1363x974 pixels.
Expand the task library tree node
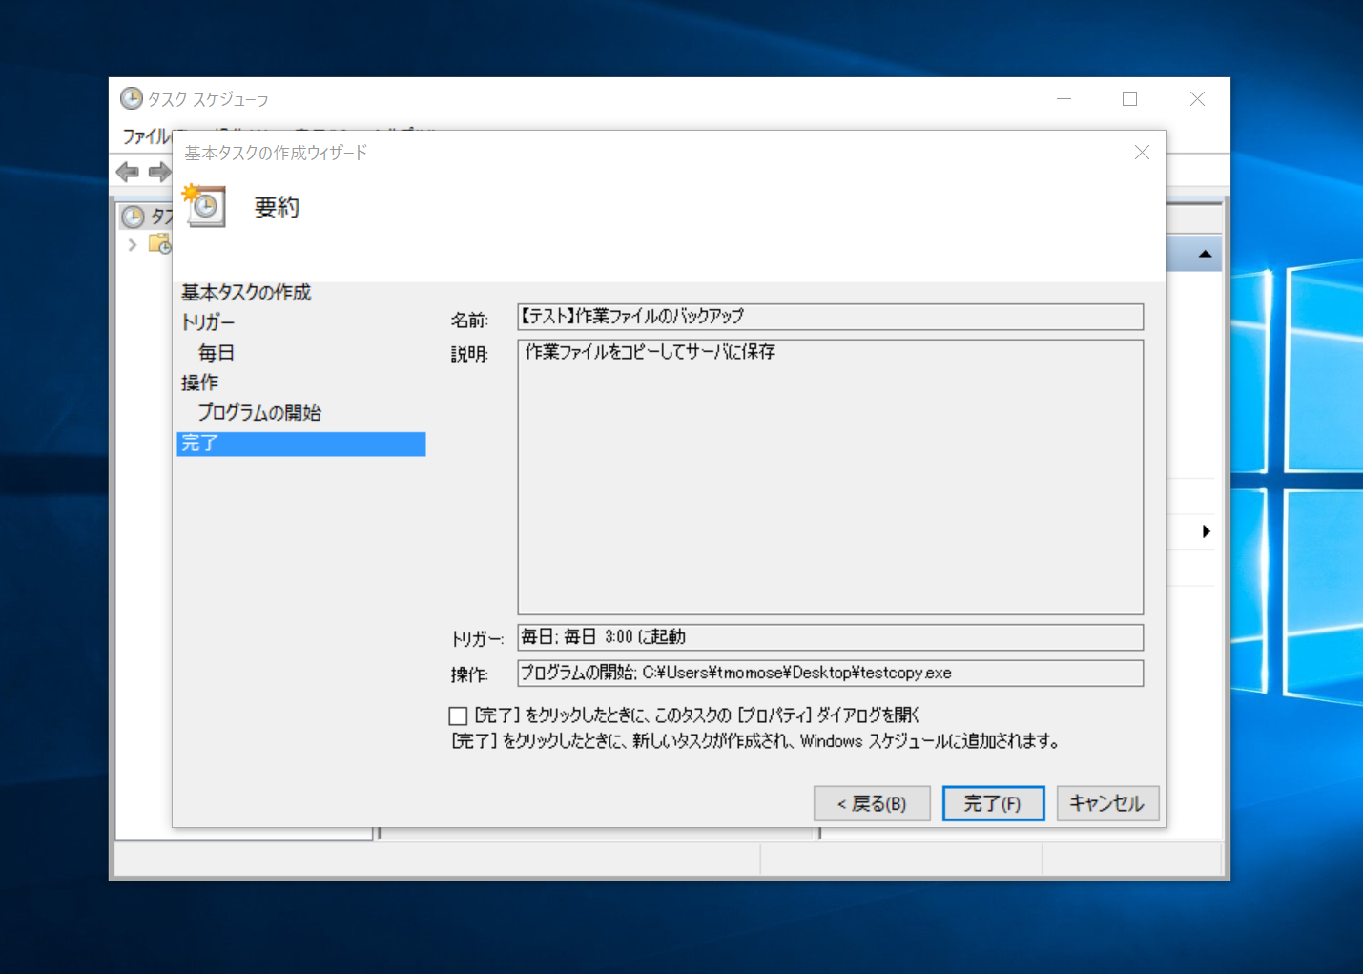pos(133,245)
